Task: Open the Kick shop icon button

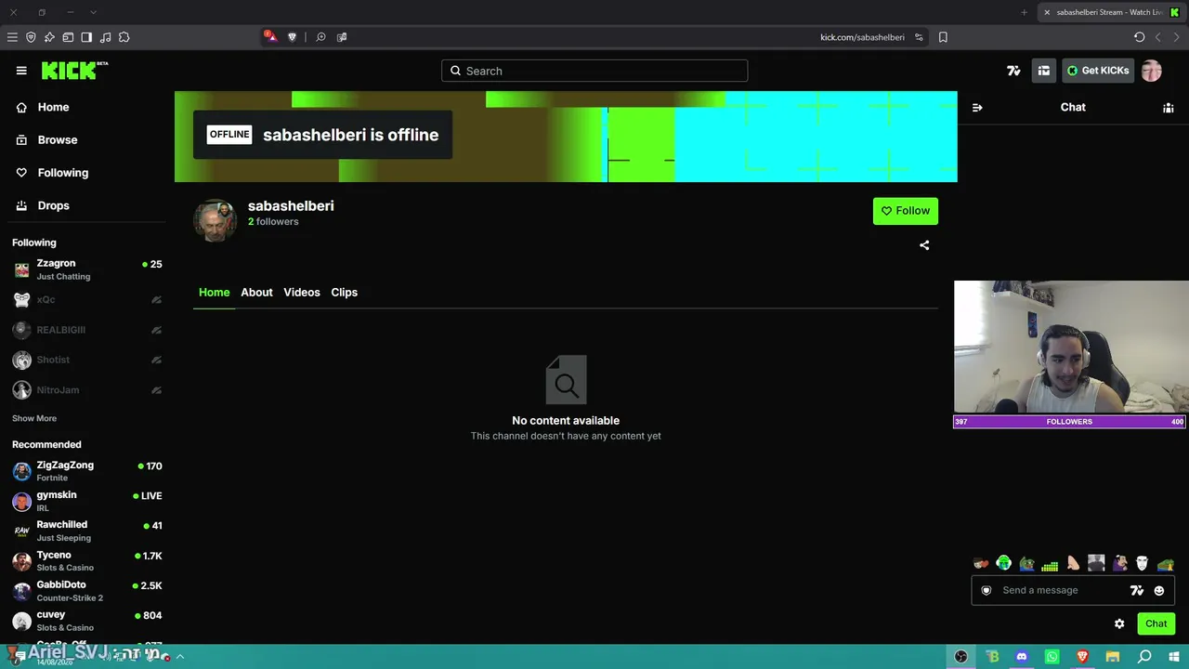Action: pyautogui.click(x=1044, y=71)
